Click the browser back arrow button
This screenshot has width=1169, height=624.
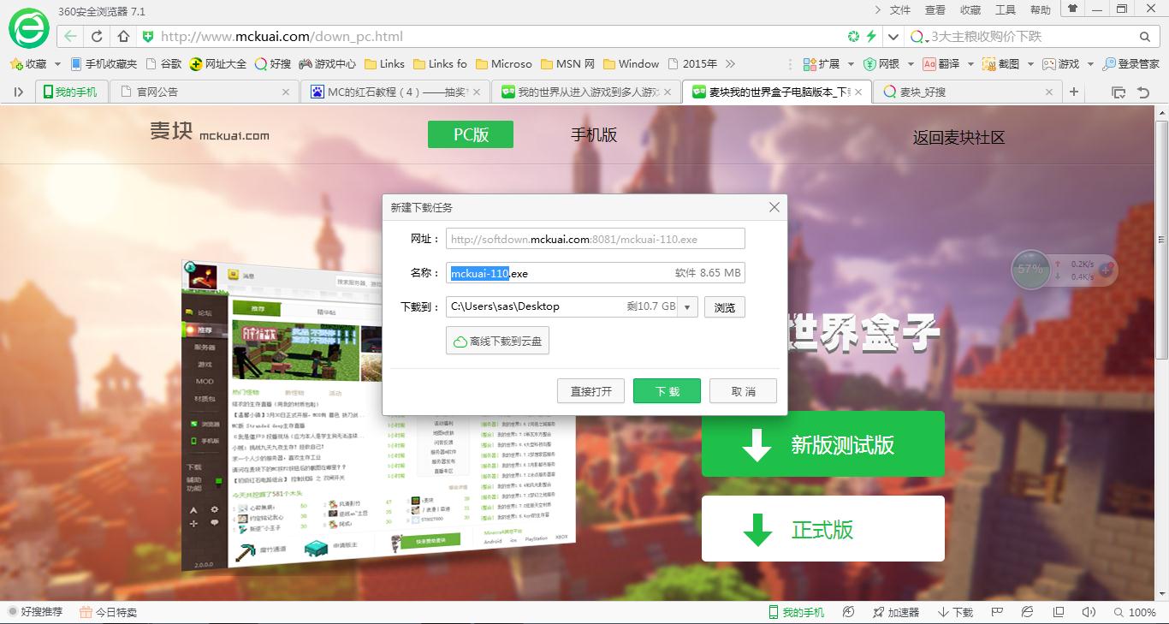[71, 37]
